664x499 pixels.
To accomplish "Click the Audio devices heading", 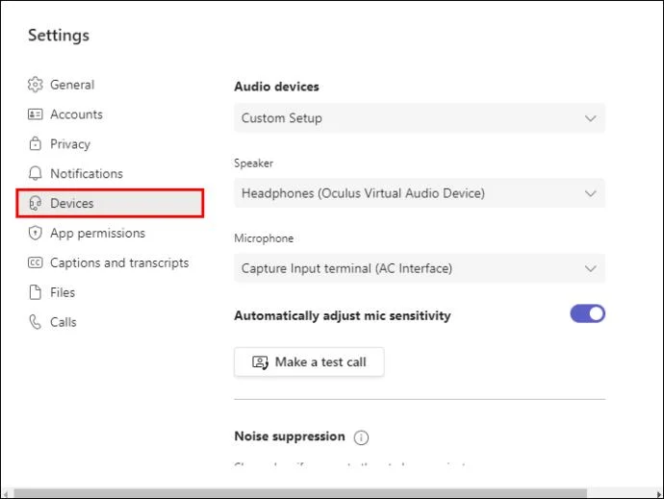I will 276,87.
